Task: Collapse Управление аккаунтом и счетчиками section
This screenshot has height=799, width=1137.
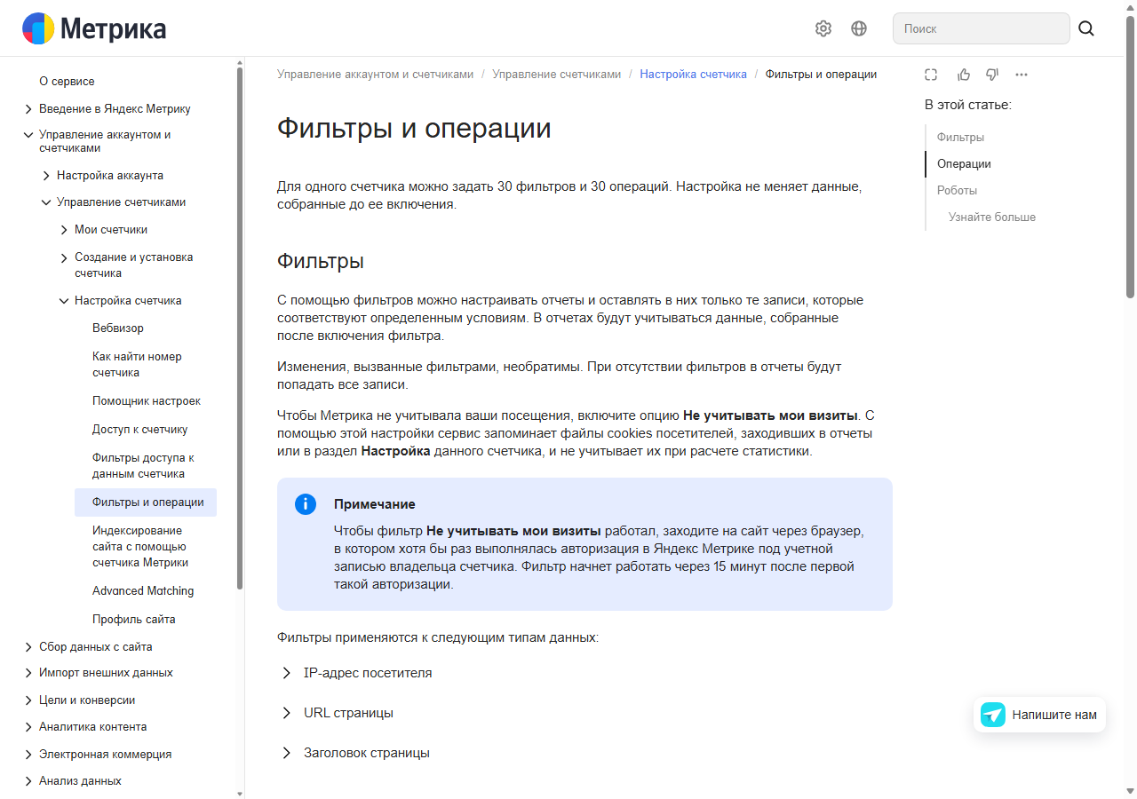Action: (28, 135)
